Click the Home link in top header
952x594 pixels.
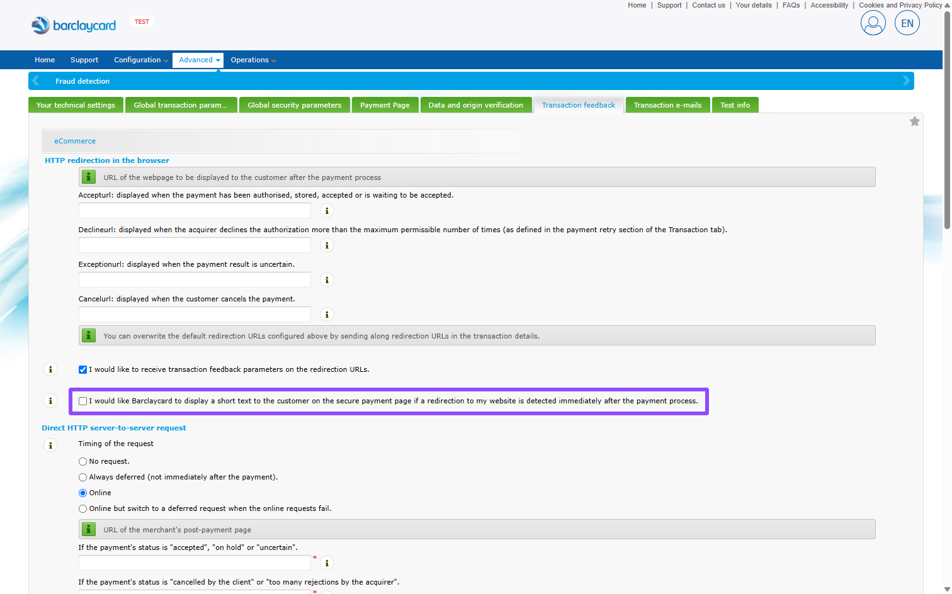pyautogui.click(x=637, y=5)
